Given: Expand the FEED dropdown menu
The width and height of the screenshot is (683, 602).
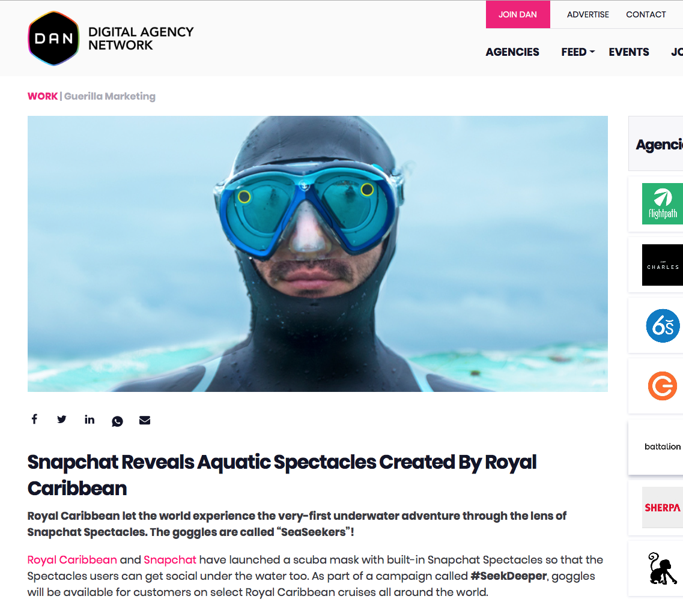Looking at the screenshot, I should coord(578,52).
